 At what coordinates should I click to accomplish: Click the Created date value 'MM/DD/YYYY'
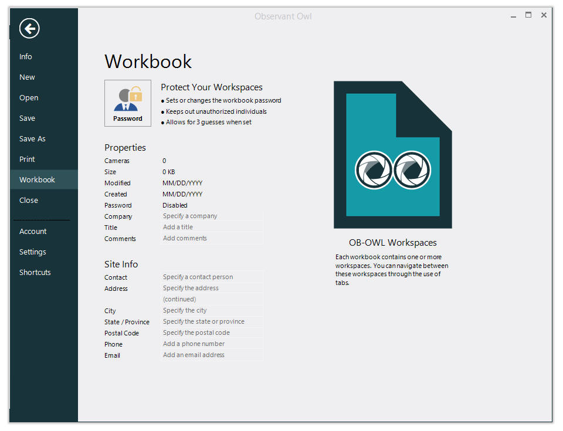(x=182, y=194)
